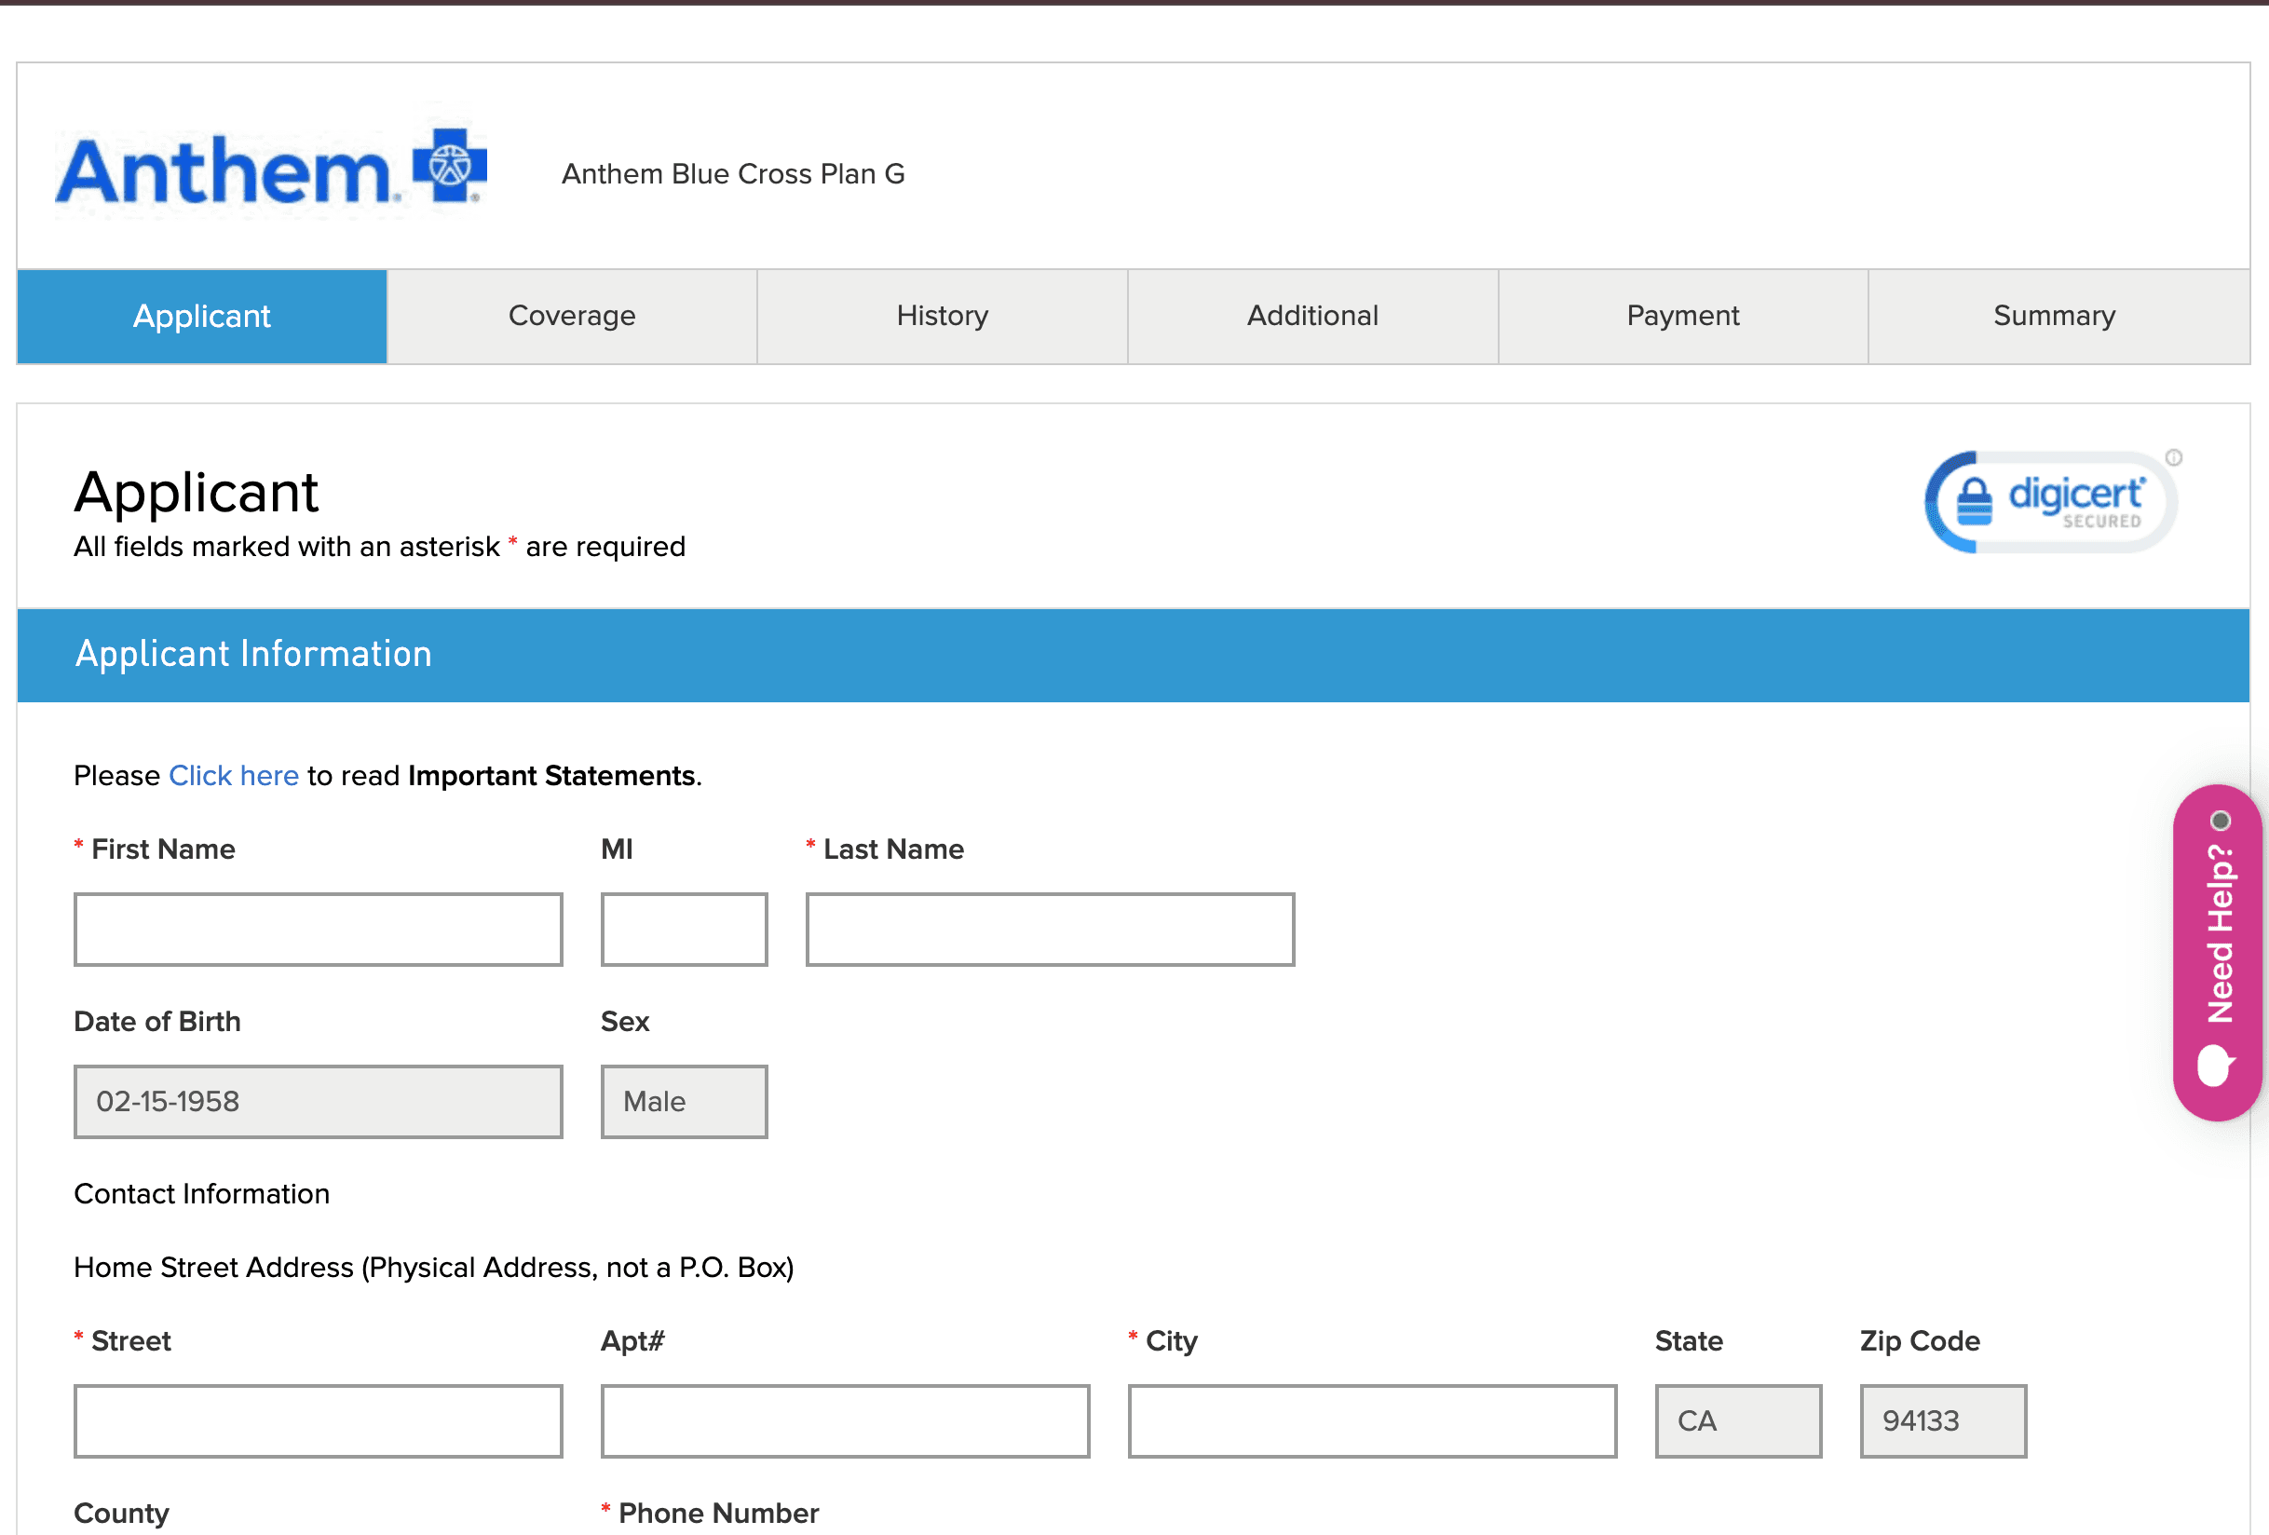Switch to the History tab
The height and width of the screenshot is (1535, 2269).
[x=941, y=317]
